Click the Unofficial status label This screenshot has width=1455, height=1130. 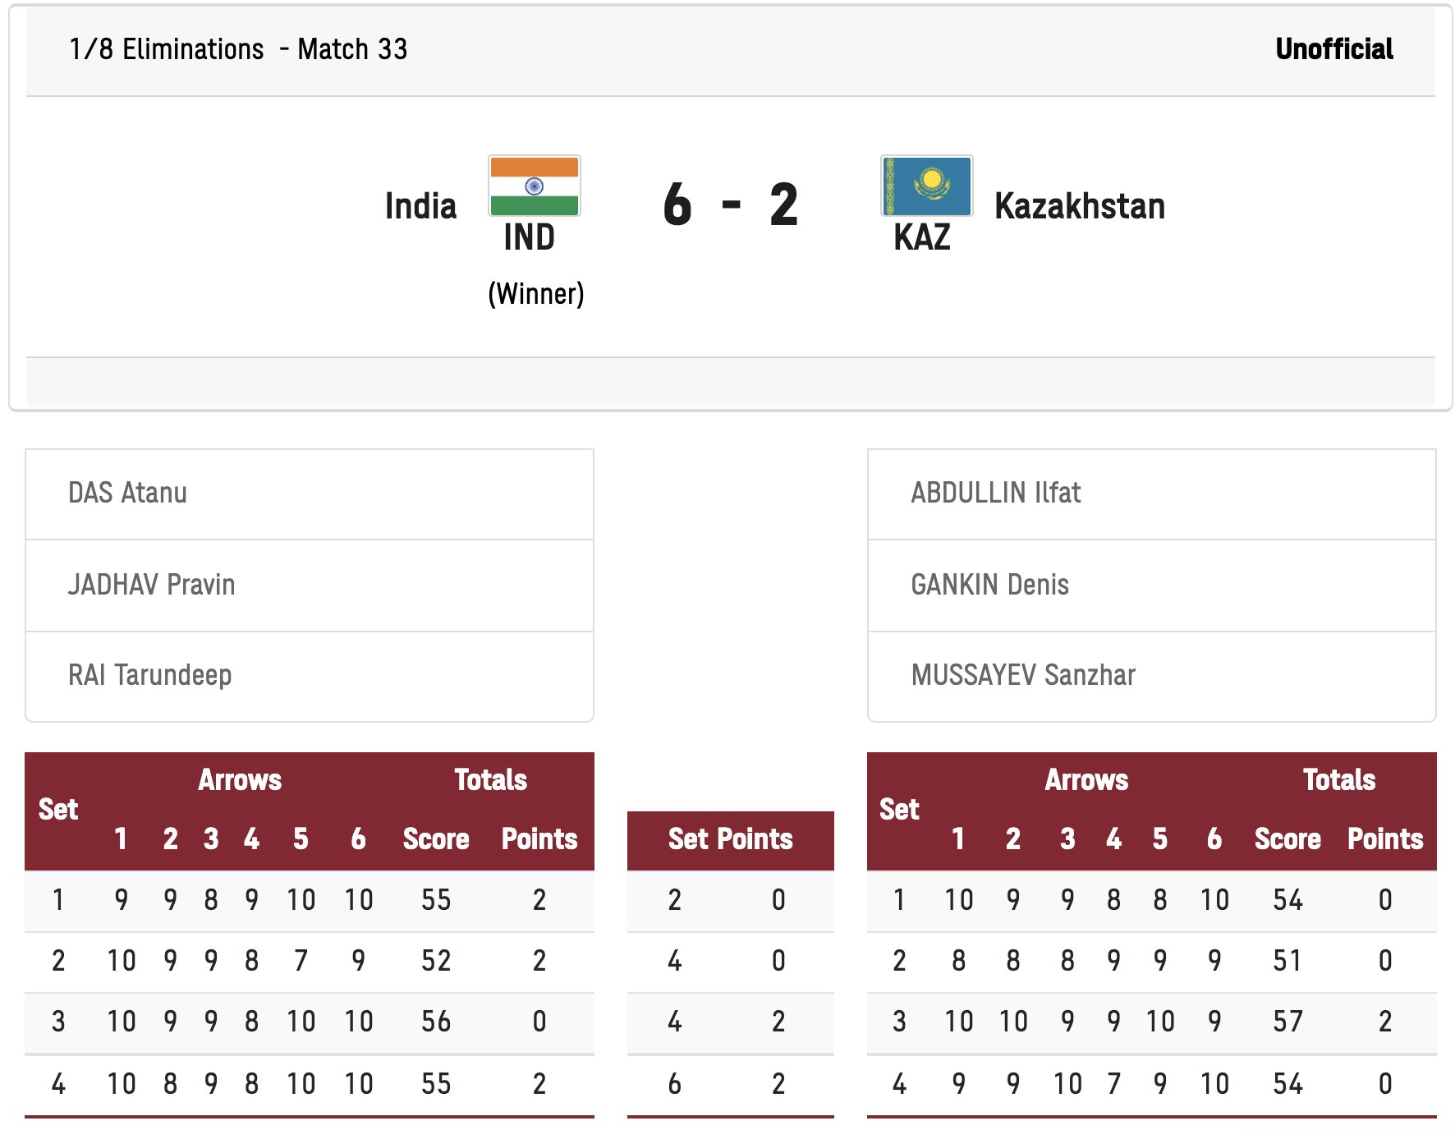pyautogui.click(x=1333, y=49)
